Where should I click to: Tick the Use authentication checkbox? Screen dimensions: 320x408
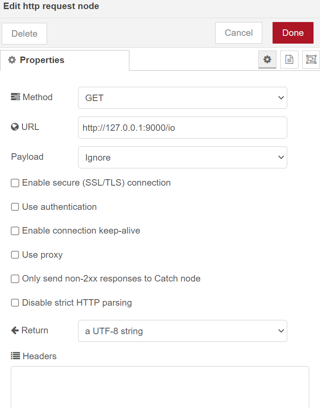point(15,207)
